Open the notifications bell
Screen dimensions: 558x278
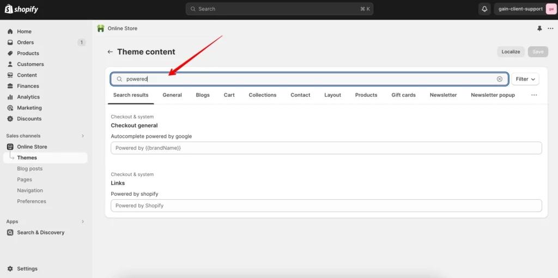point(484,9)
